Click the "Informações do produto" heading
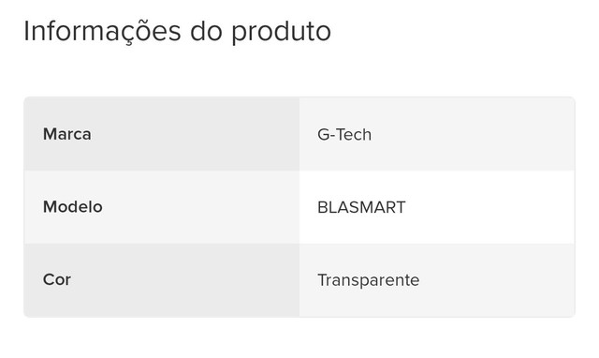Image resolution: width=599 pixels, height=358 pixels. click(177, 32)
